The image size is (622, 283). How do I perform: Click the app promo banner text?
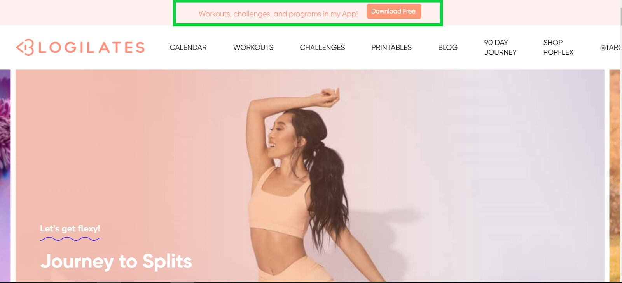pos(278,14)
